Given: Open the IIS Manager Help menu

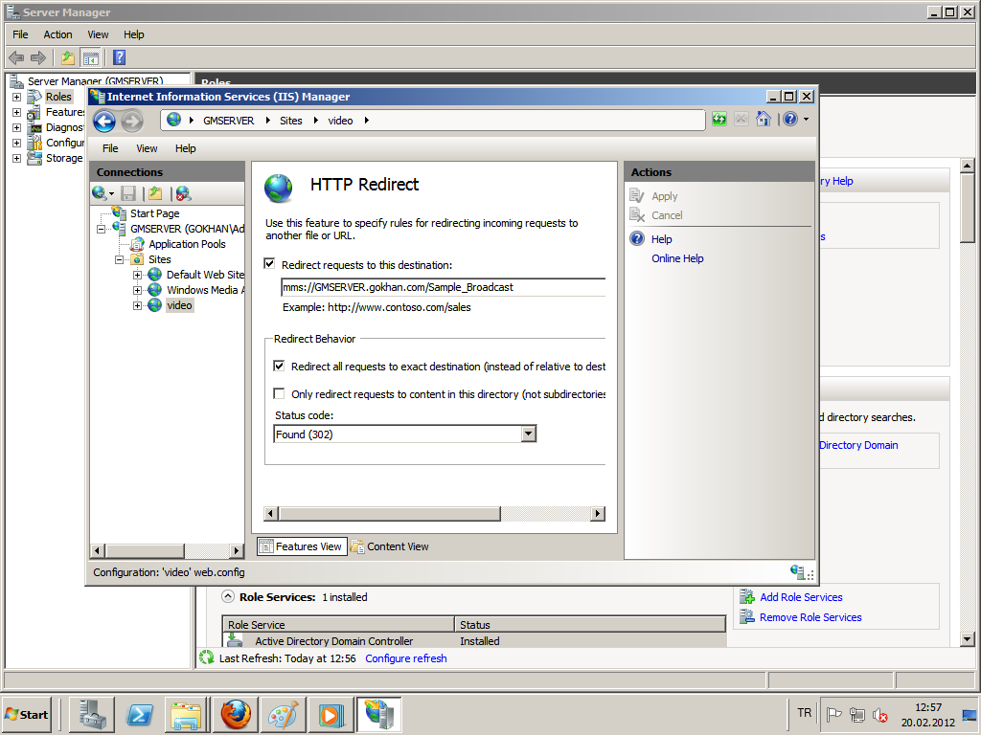Looking at the screenshot, I should coord(185,148).
